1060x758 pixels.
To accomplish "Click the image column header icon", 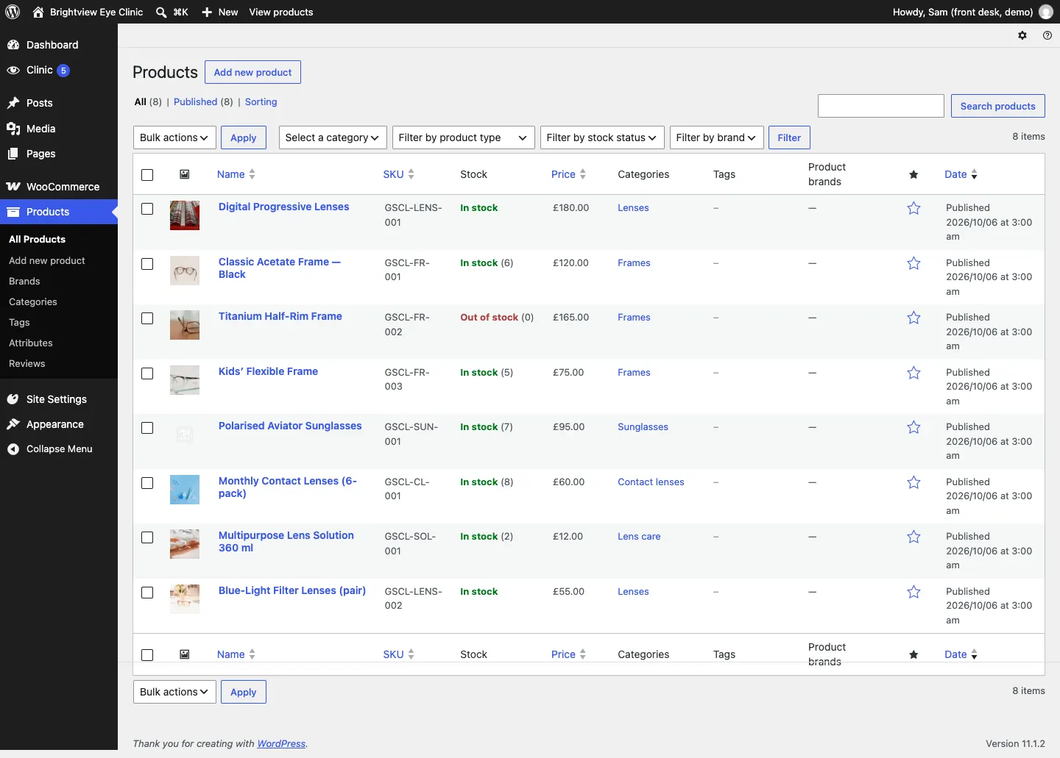I will click(x=185, y=174).
